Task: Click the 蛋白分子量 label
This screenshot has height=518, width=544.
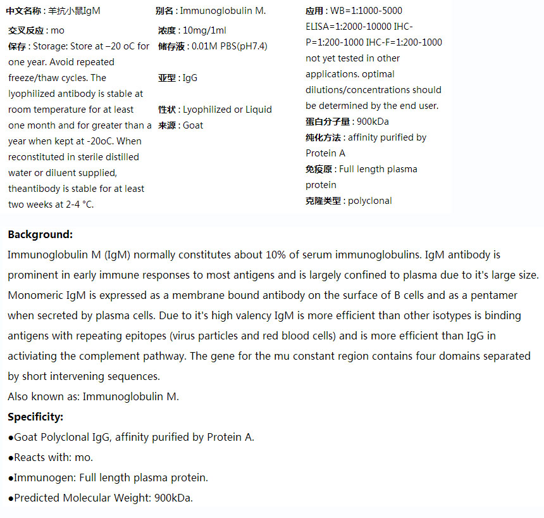Action: [x=327, y=122]
